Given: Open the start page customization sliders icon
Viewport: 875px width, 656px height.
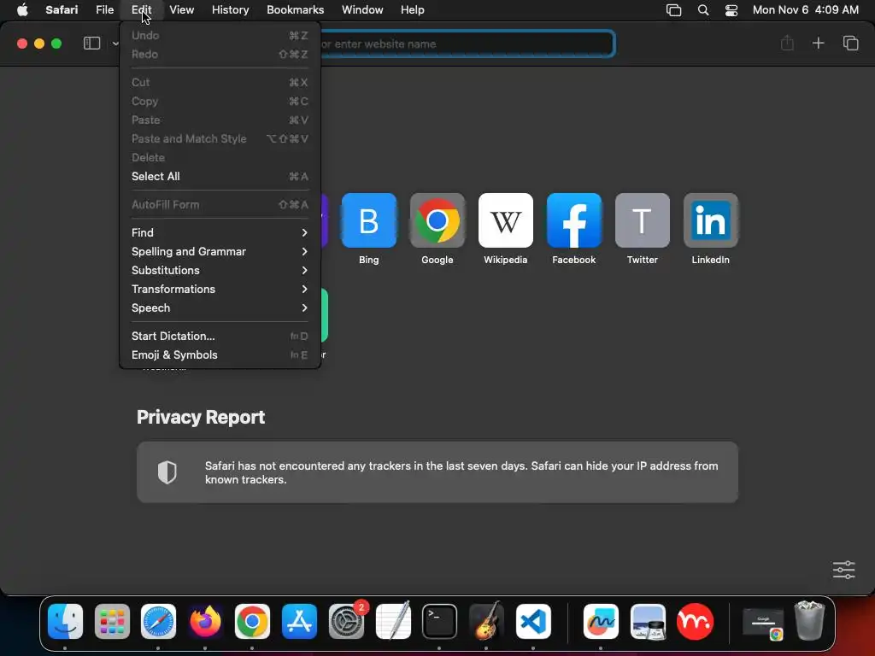Looking at the screenshot, I should [x=843, y=570].
